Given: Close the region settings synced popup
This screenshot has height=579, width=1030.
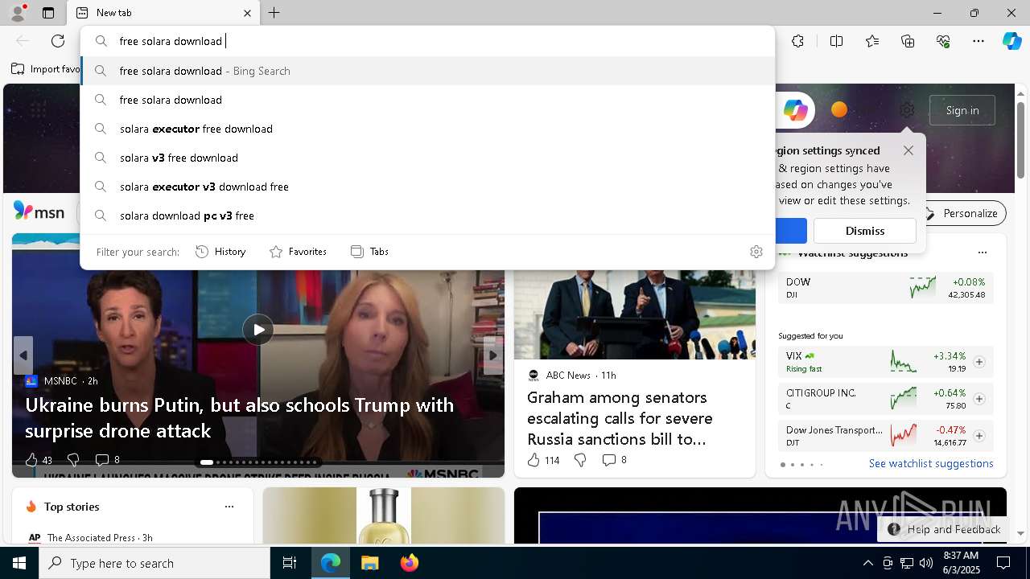Looking at the screenshot, I should point(908,150).
